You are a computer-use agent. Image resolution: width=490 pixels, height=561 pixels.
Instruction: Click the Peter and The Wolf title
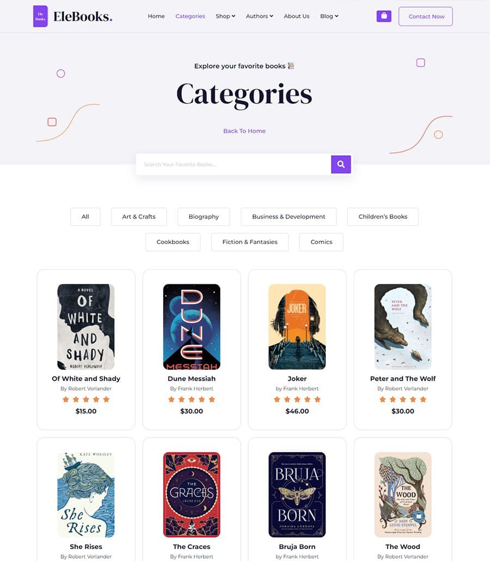pyautogui.click(x=403, y=379)
